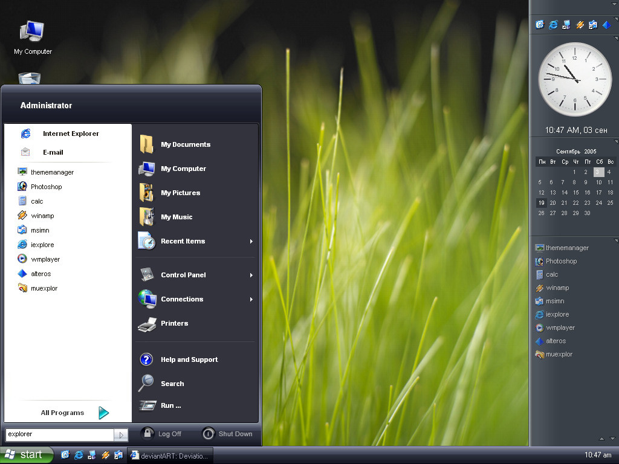The width and height of the screenshot is (619, 464).
Task: Expand the Control Panel submenu arrow
Action: pyautogui.click(x=251, y=275)
